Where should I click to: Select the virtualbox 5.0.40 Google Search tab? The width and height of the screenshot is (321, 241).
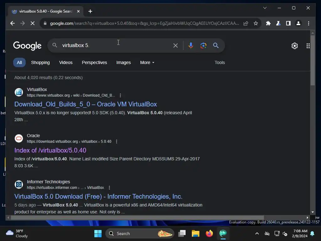pyautogui.click(x=46, y=11)
